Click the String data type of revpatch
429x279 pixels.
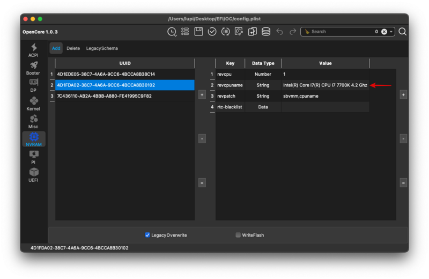click(x=263, y=96)
